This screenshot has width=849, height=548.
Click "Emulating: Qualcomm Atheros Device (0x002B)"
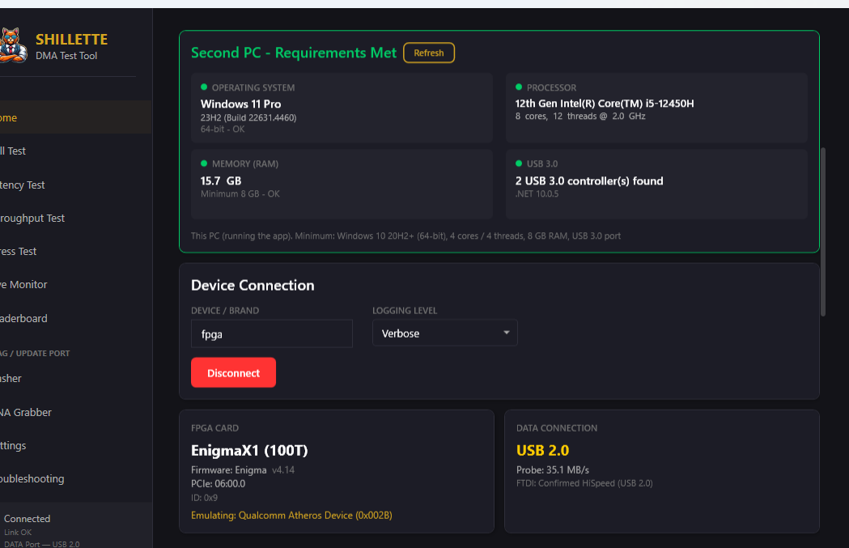click(291, 516)
